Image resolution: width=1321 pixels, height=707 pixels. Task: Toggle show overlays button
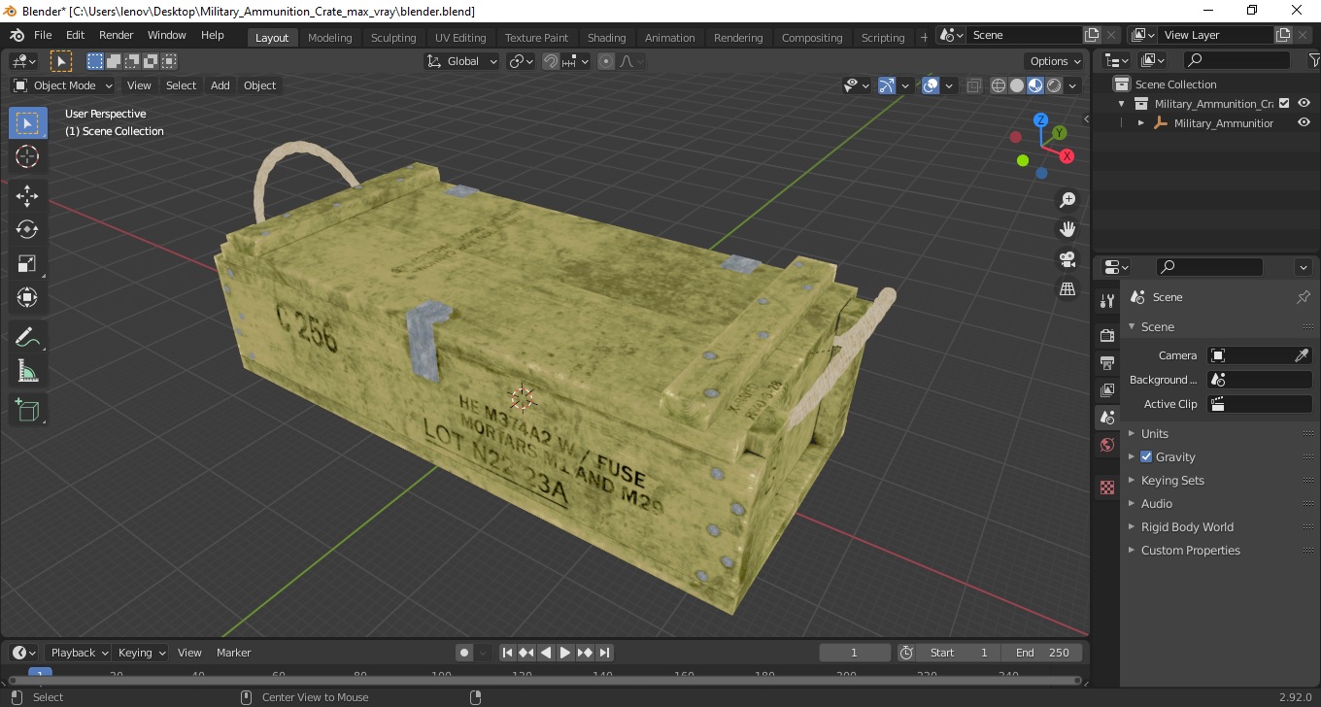tap(931, 85)
